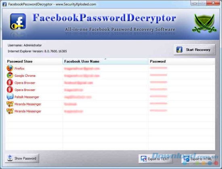Click the icon on the Export to HTML button
222x169 pixels.
coord(186,159)
